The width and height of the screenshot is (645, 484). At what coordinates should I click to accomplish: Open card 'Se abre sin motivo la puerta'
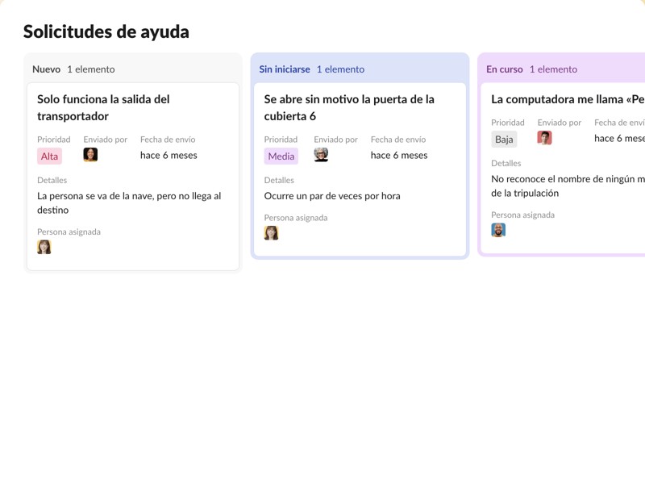[349, 107]
